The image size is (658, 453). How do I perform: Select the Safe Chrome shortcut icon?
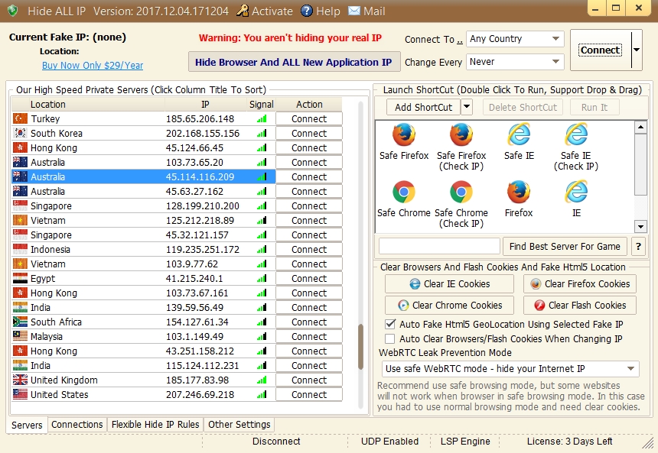click(404, 192)
